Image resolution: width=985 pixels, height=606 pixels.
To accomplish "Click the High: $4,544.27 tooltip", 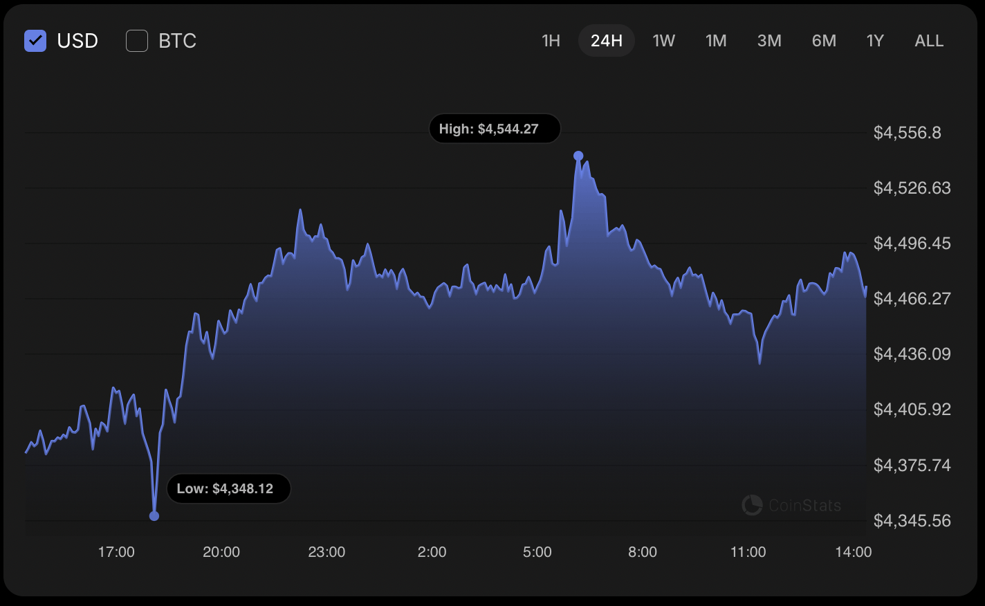I will click(x=495, y=128).
